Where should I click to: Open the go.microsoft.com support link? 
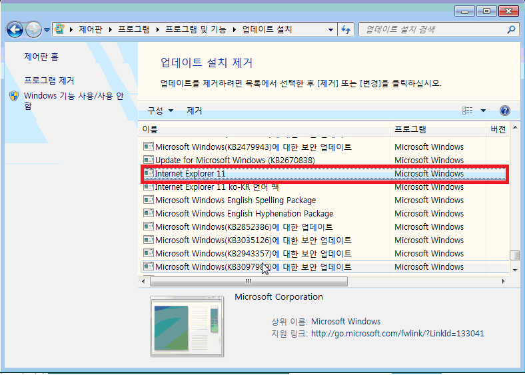[x=398, y=334]
